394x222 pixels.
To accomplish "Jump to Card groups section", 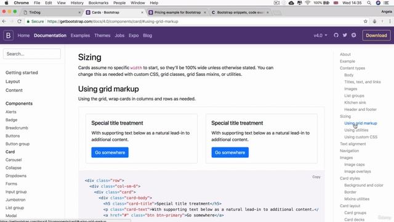I will (355, 213).
